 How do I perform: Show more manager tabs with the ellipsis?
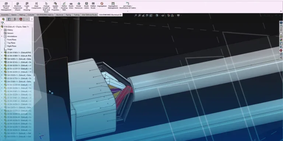point(27,19)
